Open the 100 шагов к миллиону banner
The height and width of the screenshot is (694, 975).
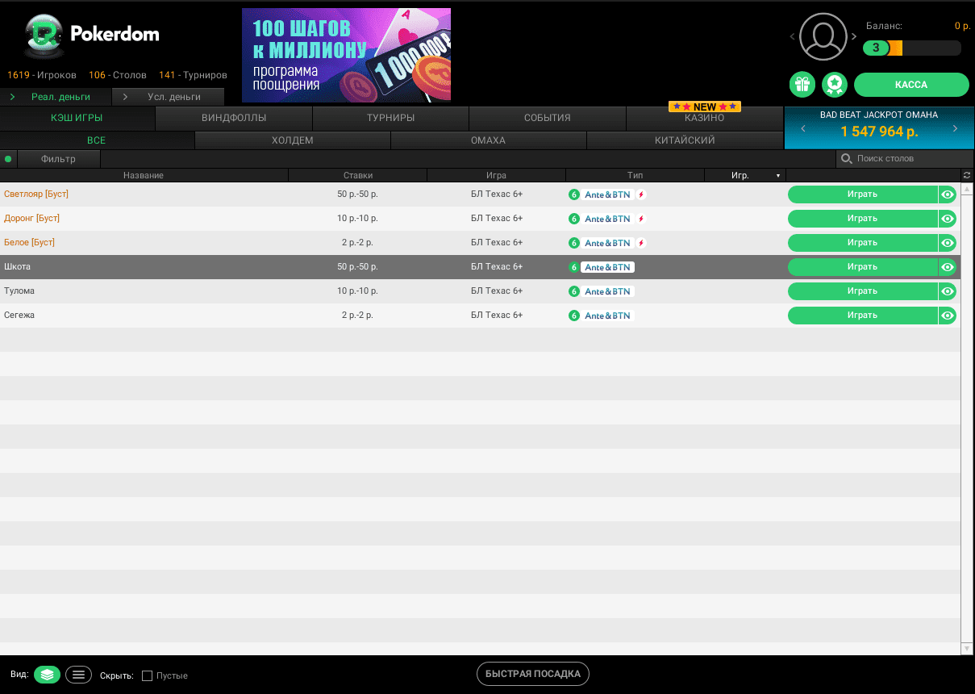[x=346, y=56]
